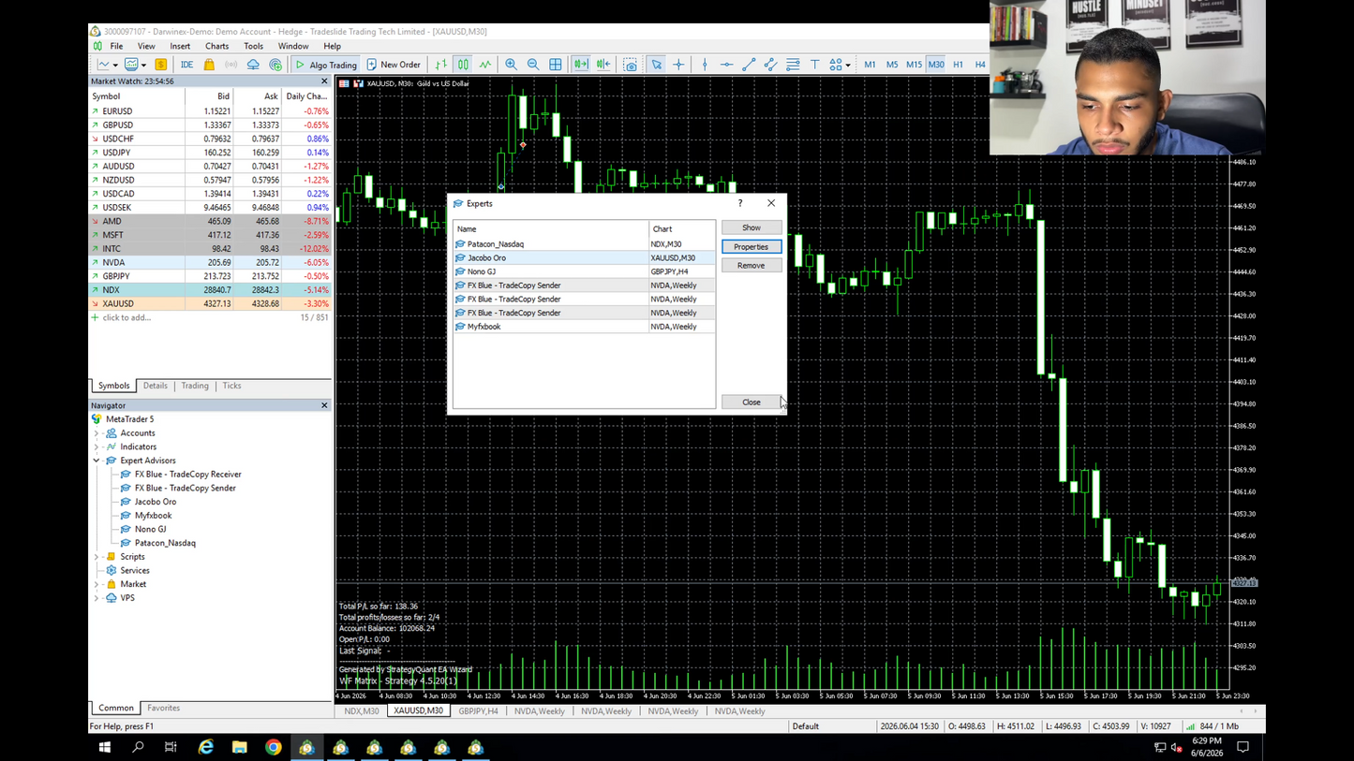Screen dimensions: 1354x761
Task: Switch chart to line chart style
Action: (485, 65)
